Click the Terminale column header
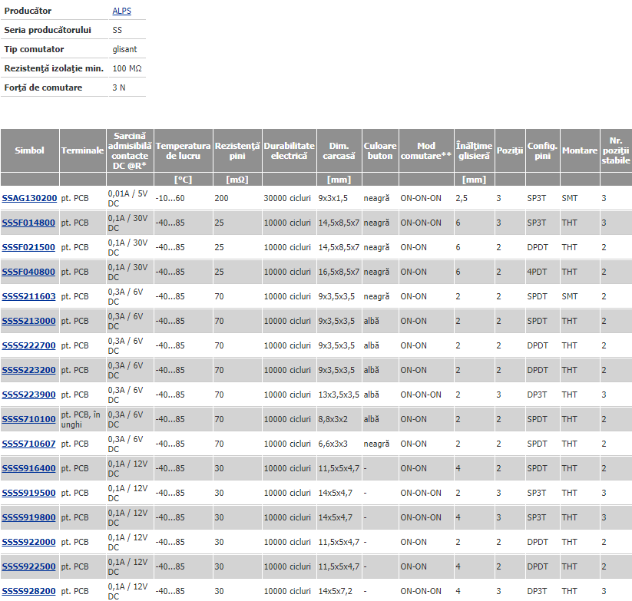 click(83, 150)
